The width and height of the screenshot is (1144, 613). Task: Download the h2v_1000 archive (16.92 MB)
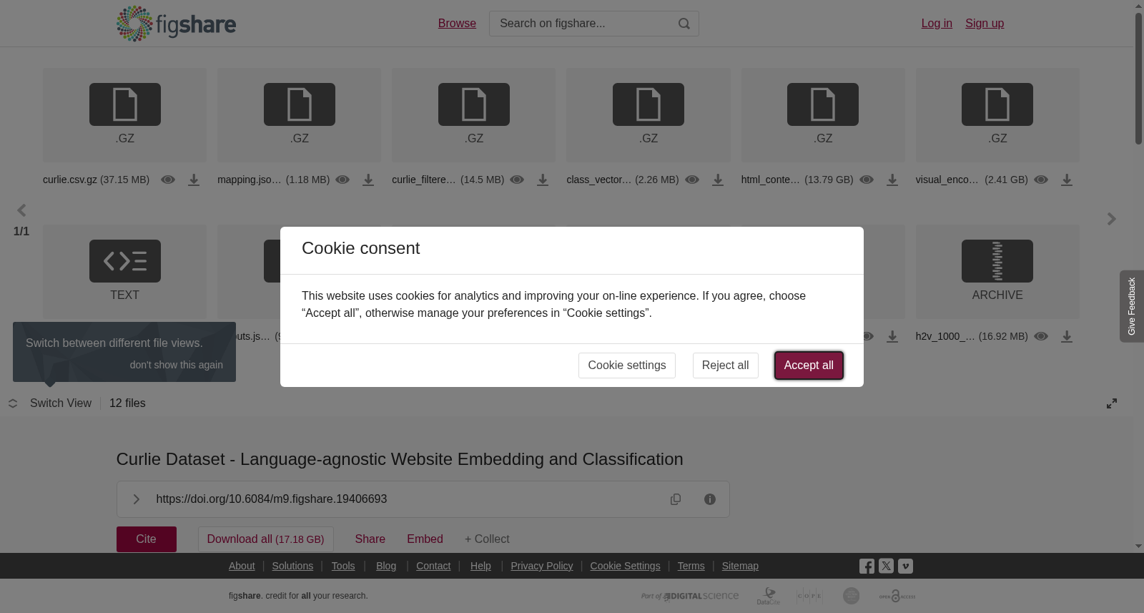click(x=1067, y=337)
